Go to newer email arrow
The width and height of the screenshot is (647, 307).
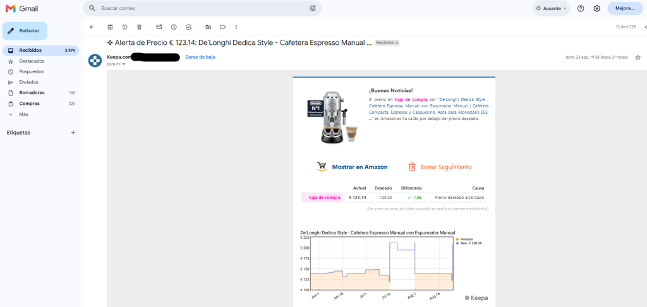pos(645,27)
